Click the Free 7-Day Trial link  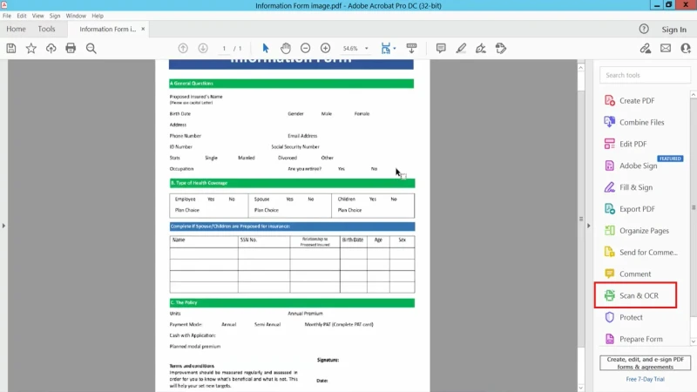645,379
